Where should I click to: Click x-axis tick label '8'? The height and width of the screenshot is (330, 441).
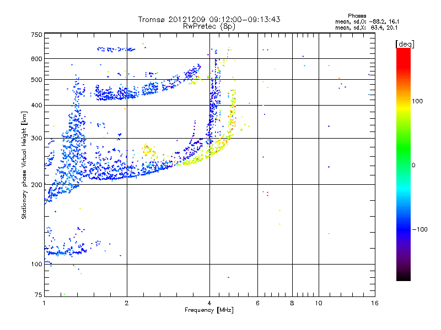click(292, 303)
